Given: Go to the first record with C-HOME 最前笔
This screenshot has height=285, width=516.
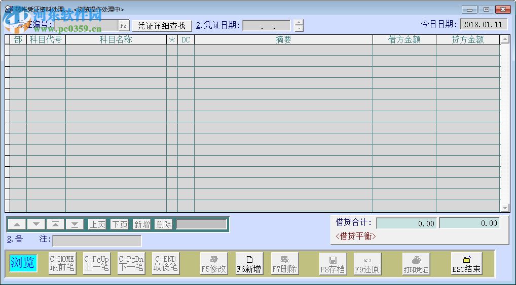Looking at the screenshot, I should (x=62, y=263).
